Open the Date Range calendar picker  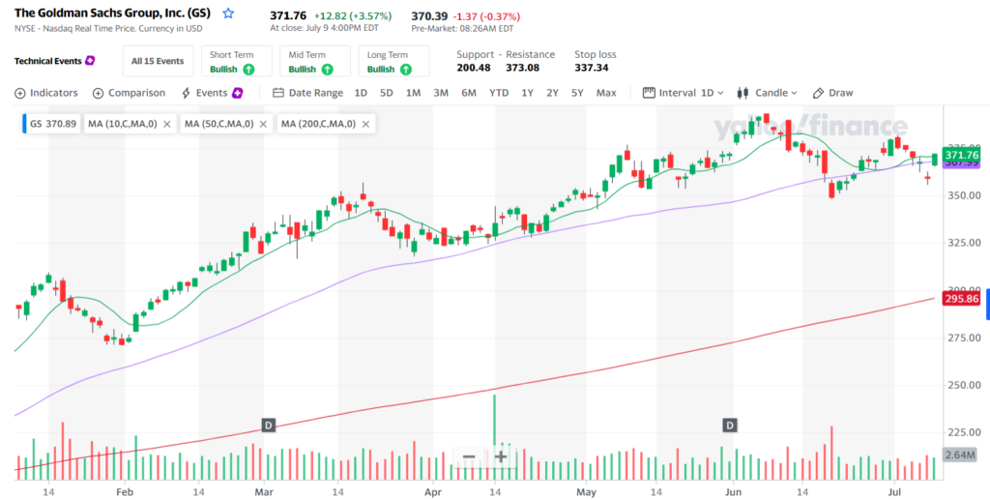click(x=307, y=93)
